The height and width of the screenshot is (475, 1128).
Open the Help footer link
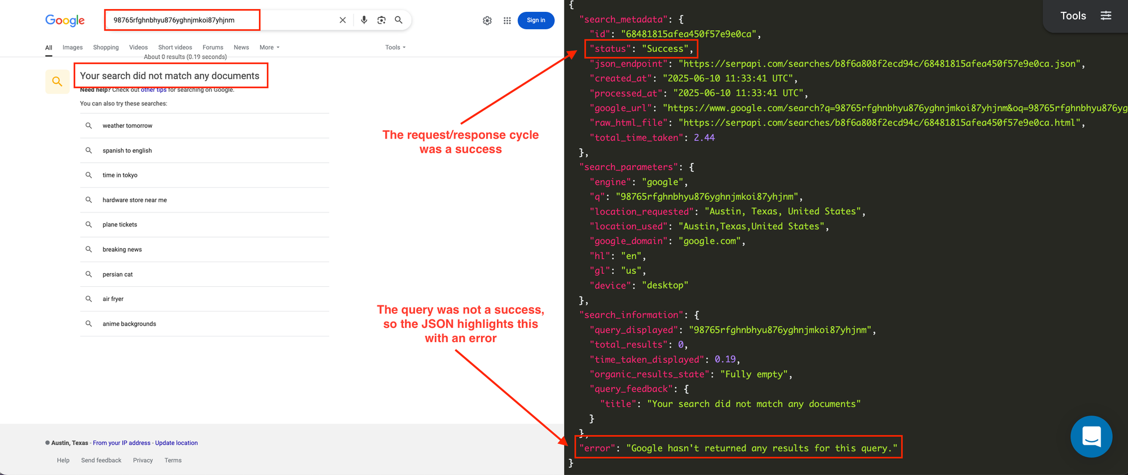[x=63, y=460]
